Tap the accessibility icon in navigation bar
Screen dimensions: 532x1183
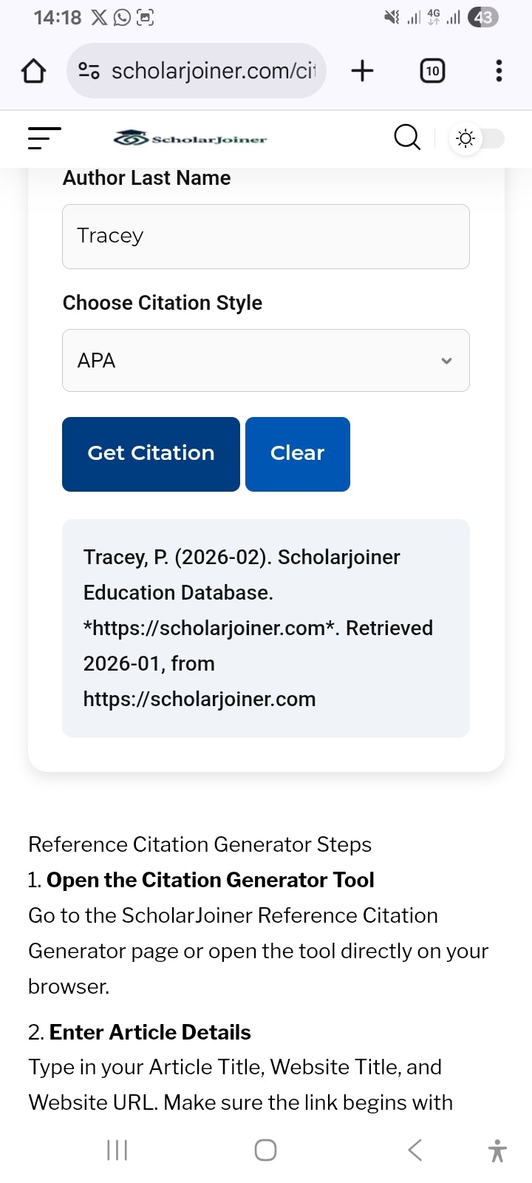(x=495, y=1150)
